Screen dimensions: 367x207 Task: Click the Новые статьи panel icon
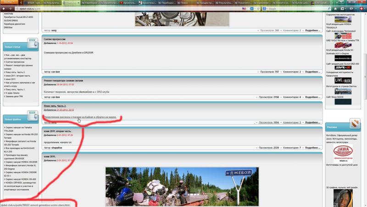33,43
